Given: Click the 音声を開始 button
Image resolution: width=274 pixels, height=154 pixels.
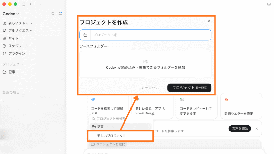Looking at the screenshot, I should coord(240,129).
